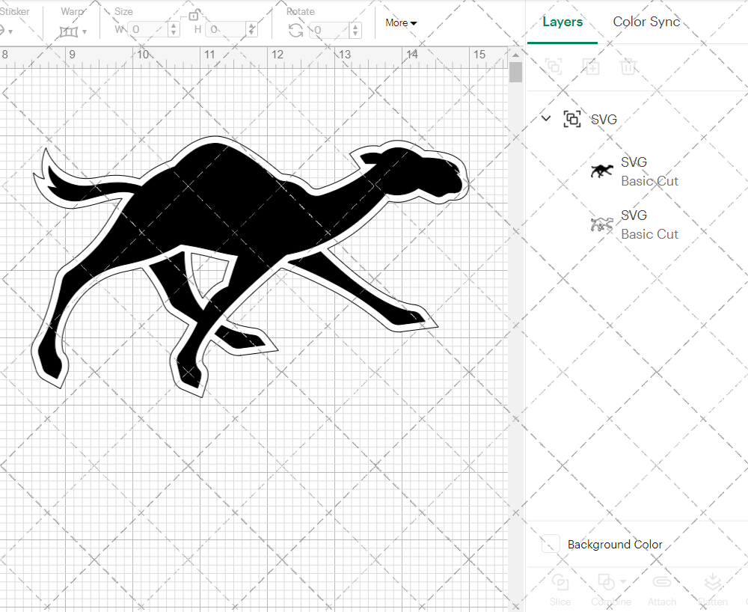Select the first SVG Basic Cut layer
The width and height of the screenshot is (748, 612).
pos(648,171)
